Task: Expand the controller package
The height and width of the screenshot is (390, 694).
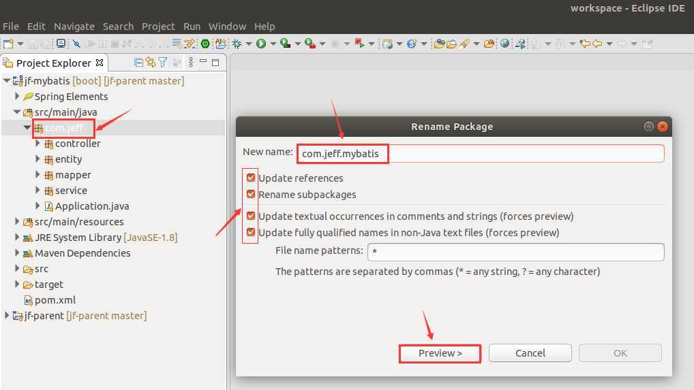Action: (x=37, y=143)
